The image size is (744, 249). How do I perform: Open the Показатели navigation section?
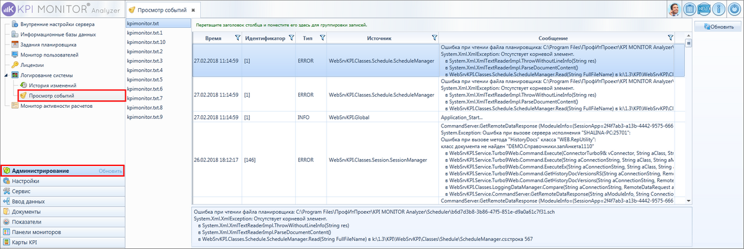coord(62,221)
